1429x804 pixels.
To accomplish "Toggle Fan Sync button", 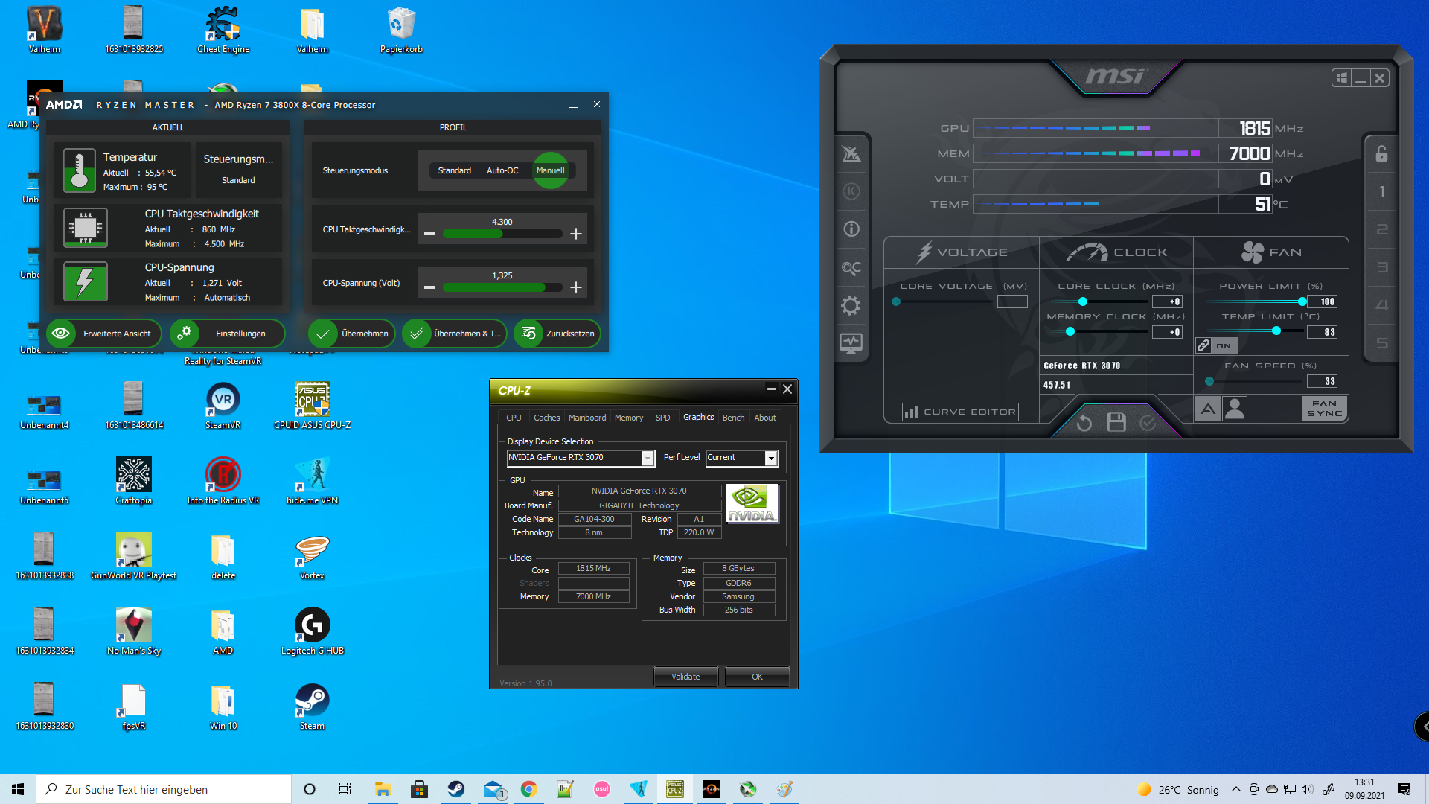I will click(1324, 409).
